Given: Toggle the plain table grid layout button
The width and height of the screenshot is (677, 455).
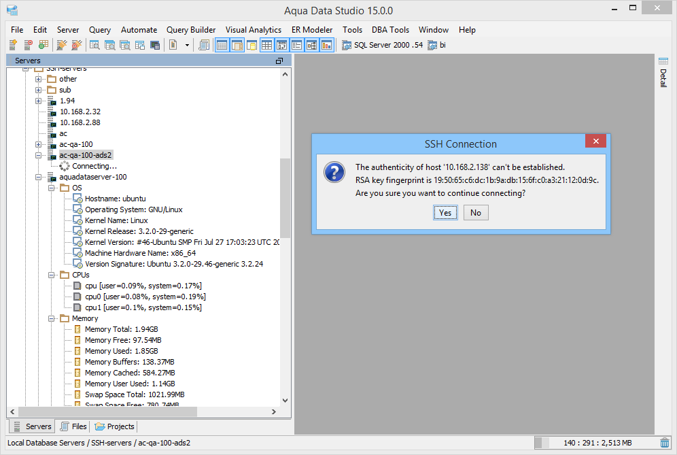Looking at the screenshot, I should [x=266, y=45].
